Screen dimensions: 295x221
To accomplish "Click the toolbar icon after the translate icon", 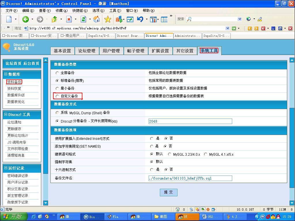I will click(x=130, y=19).
